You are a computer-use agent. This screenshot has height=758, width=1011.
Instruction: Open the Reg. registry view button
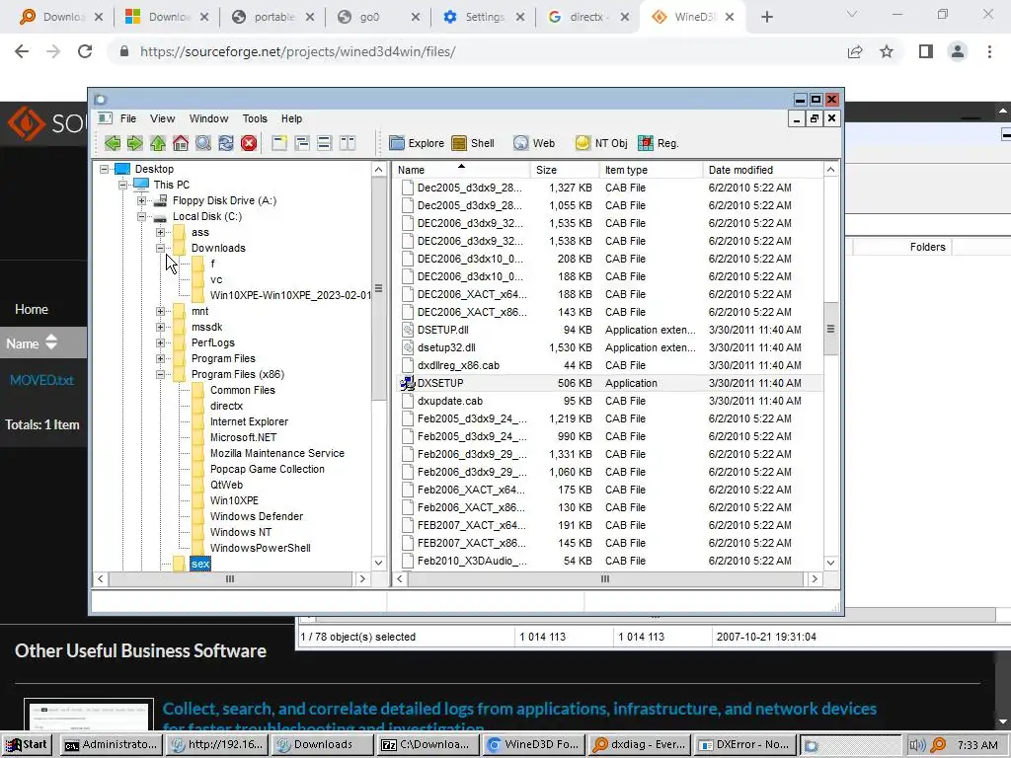pyautogui.click(x=659, y=143)
